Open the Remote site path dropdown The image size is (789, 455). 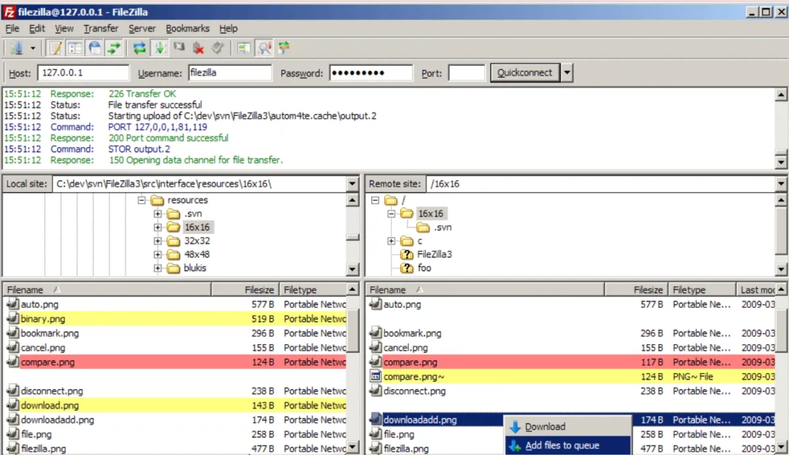[781, 184]
